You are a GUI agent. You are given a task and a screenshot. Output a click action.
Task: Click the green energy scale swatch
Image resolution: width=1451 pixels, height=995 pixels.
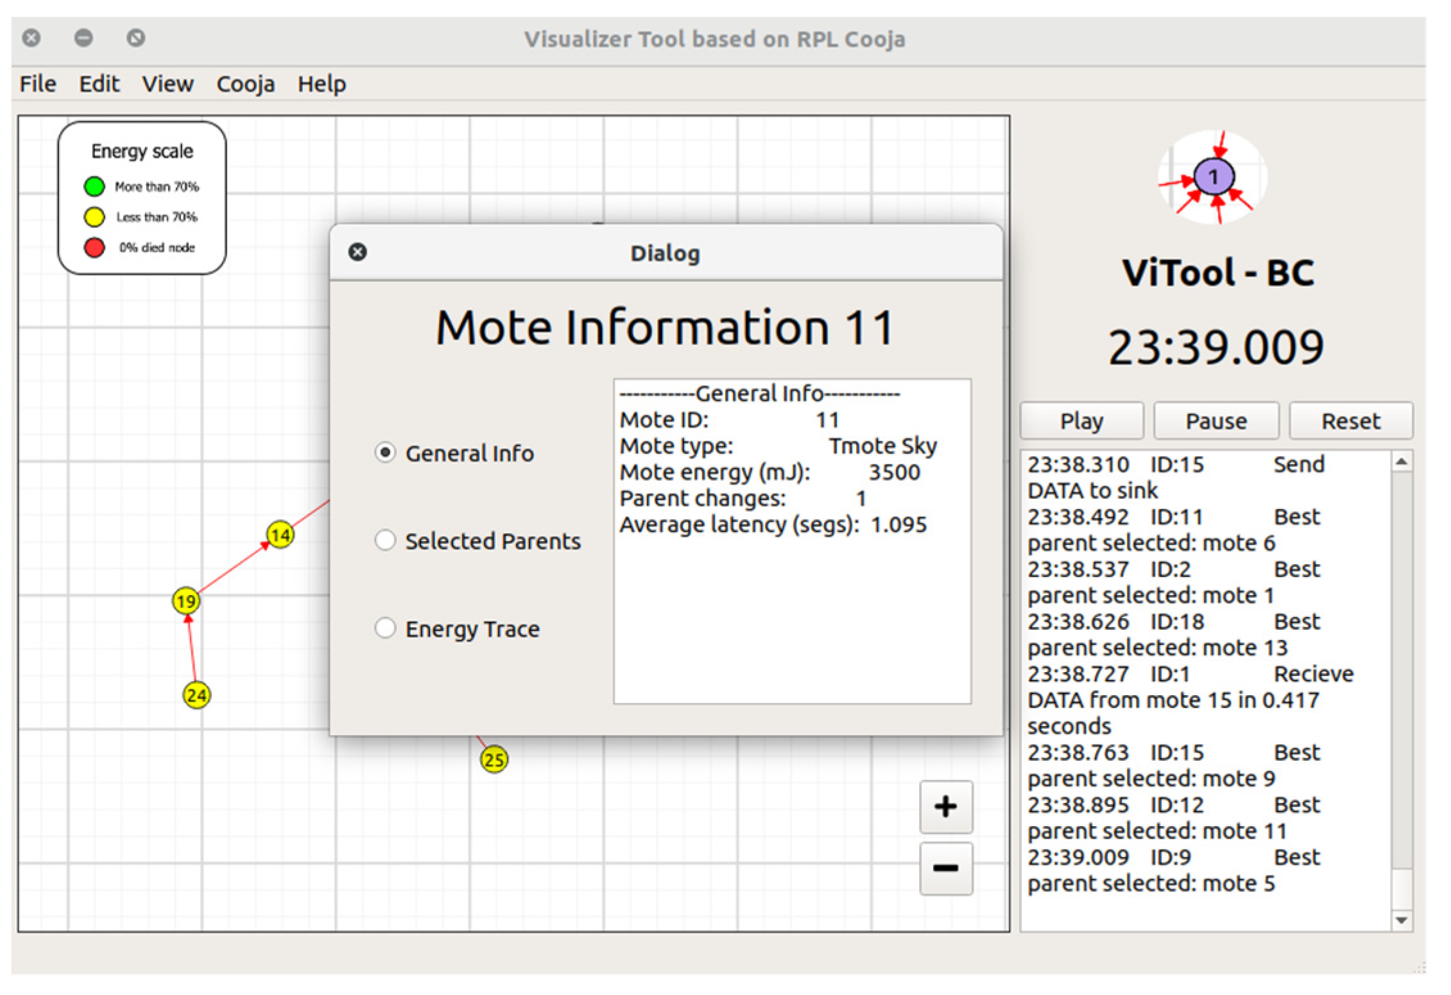pos(94,187)
